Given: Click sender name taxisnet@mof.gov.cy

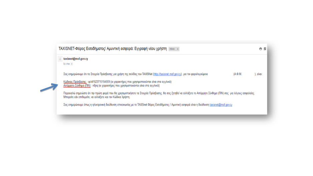Looking at the screenshot, I should click(x=76, y=59).
